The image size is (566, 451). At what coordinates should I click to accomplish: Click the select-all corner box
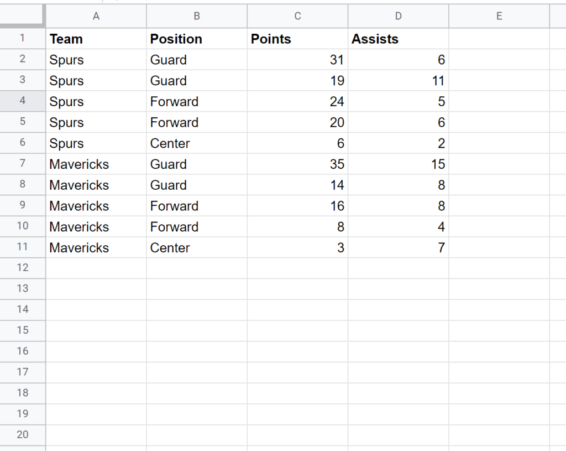pyautogui.click(x=23, y=16)
